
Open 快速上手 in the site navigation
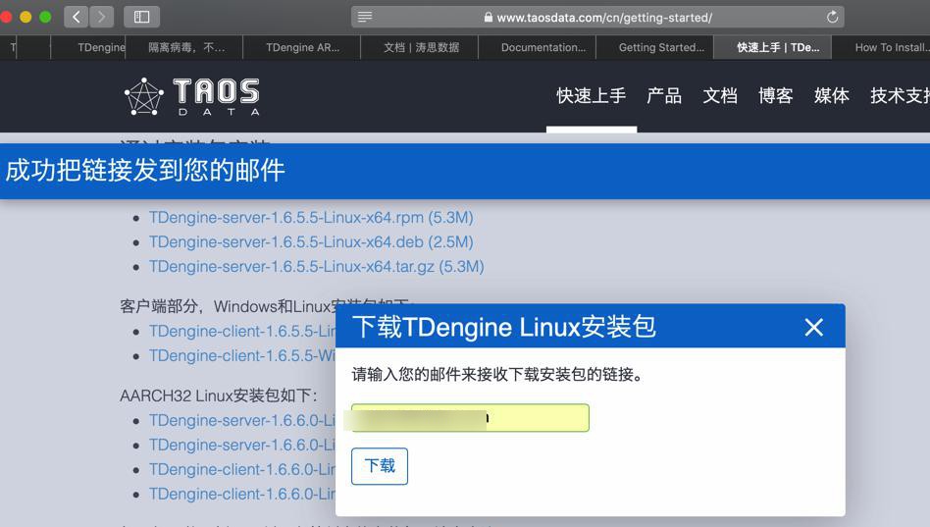(x=592, y=95)
